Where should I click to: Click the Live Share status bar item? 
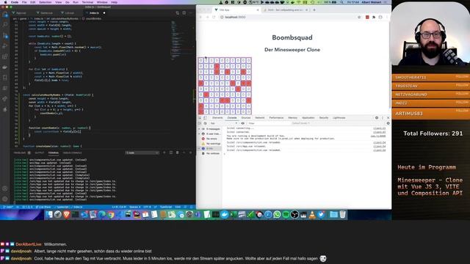43,207
